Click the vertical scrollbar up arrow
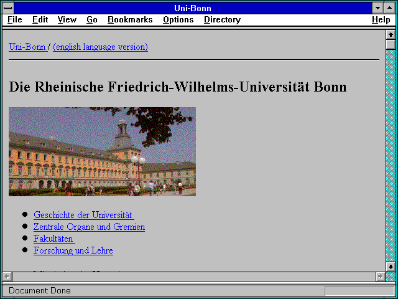This screenshot has width=398, height=299. coord(391,35)
